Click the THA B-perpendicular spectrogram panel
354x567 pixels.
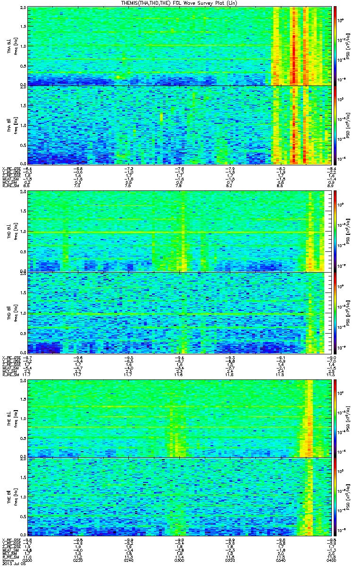(x=178, y=46)
